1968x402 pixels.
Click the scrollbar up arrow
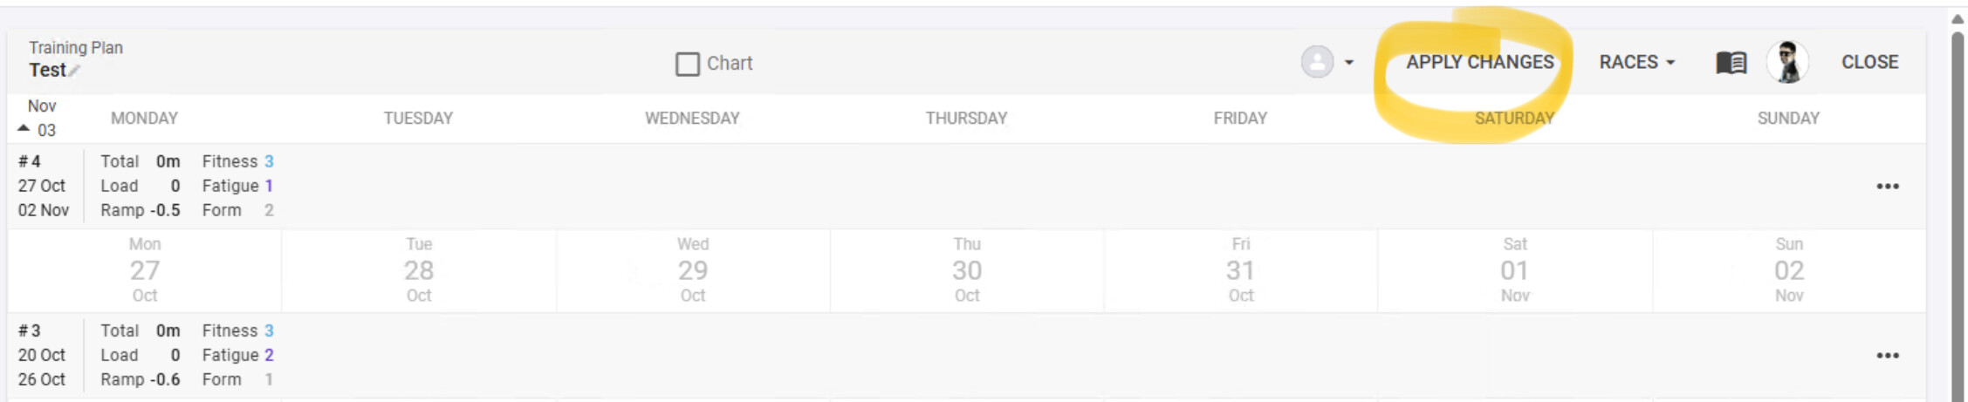click(x=1958, y=18)
